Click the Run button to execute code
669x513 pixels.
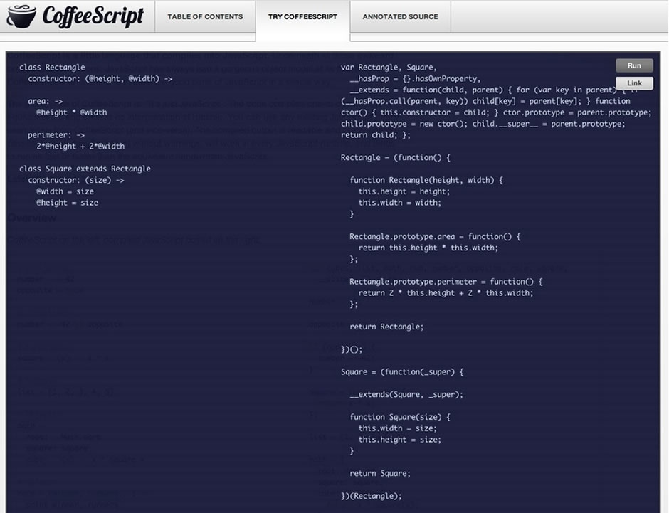[x=633, y=65]
